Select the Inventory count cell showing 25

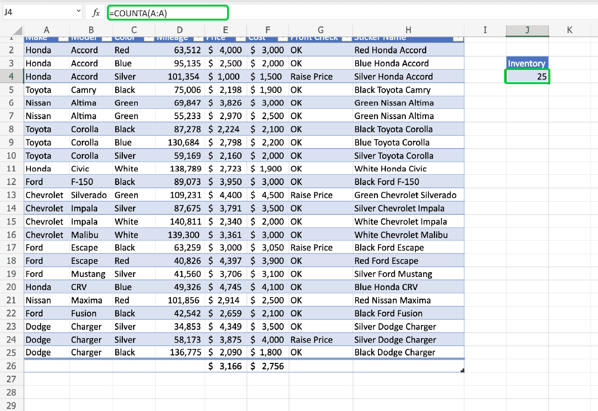[x=527, y=76]
